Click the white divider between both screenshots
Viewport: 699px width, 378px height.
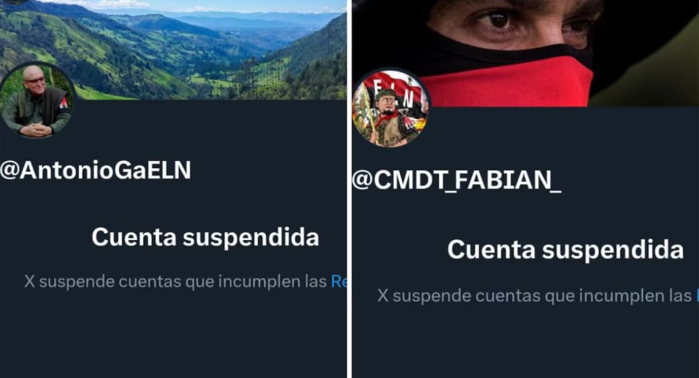coord(349,189)
